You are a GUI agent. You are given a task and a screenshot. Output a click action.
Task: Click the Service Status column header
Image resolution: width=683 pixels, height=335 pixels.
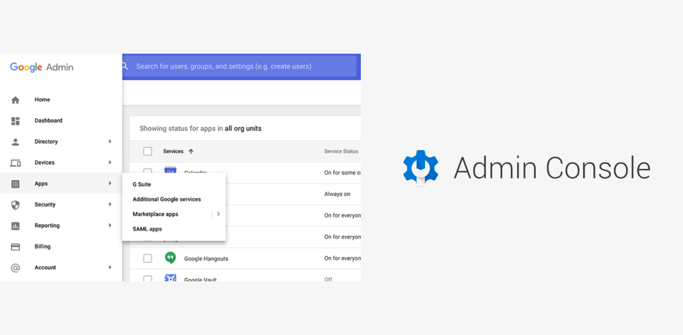(341, 151)
